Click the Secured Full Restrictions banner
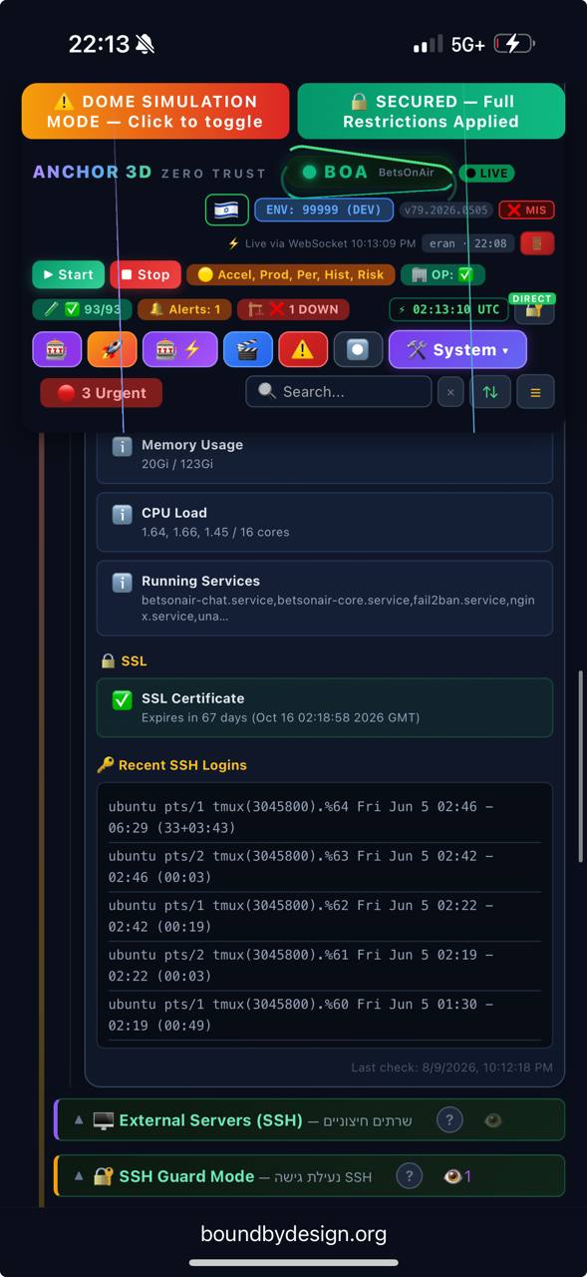Image resolution: width=587 pixels, height=1277 pixels. pyautogui.click(x=431, y=111)
